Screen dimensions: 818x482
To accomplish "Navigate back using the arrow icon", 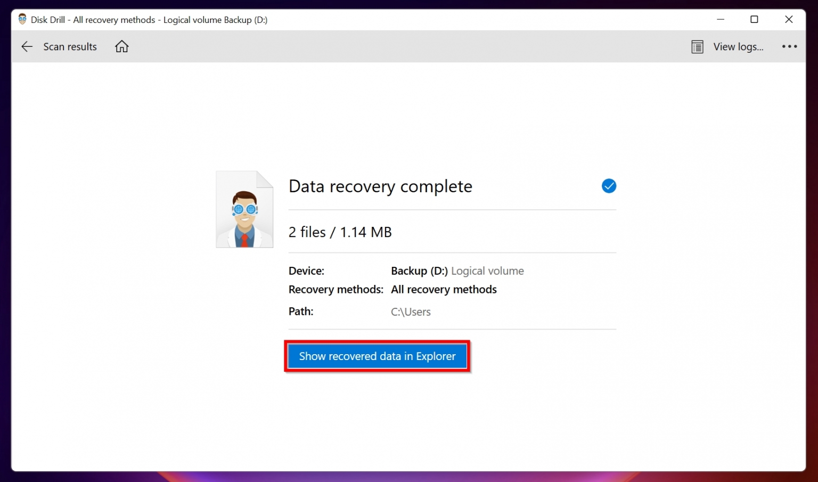I will 27,46.
